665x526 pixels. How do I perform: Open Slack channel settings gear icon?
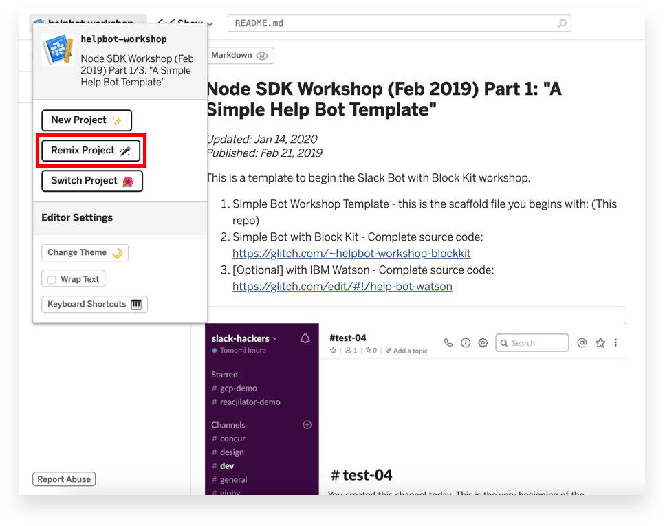[483, 342]
